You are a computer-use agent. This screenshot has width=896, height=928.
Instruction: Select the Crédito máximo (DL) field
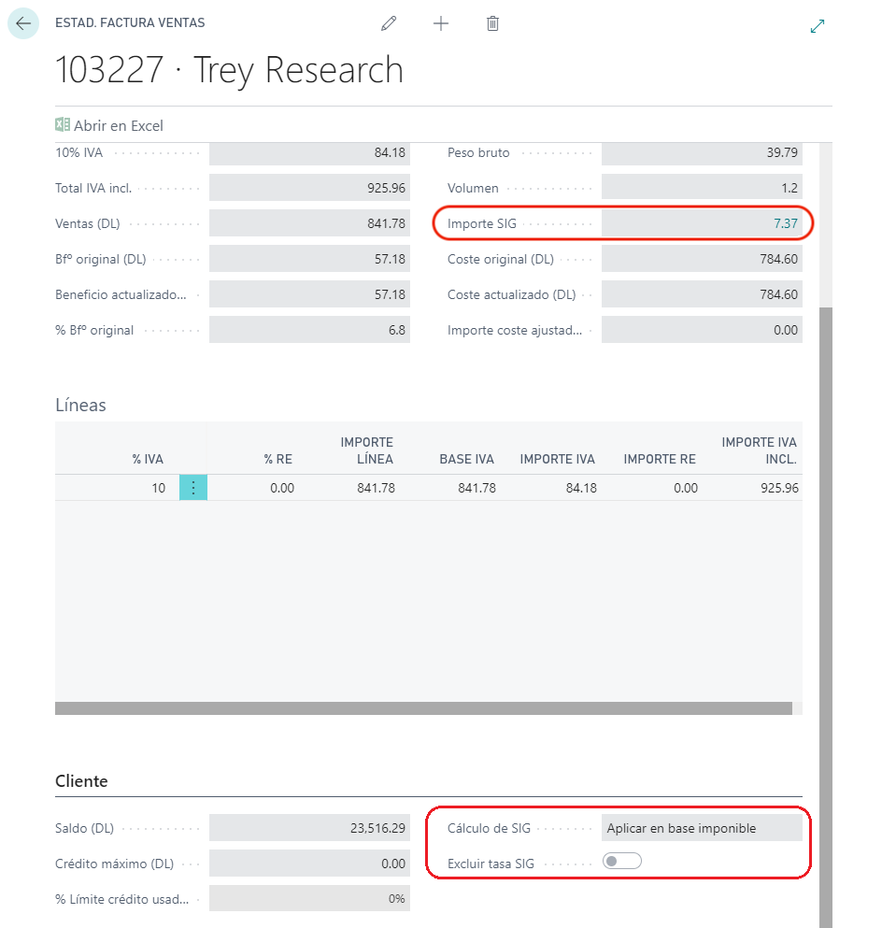tap(309, 864)
